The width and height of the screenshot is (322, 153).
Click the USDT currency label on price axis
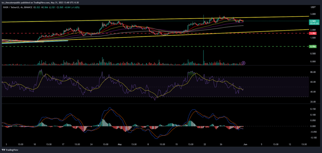(313, 8)
